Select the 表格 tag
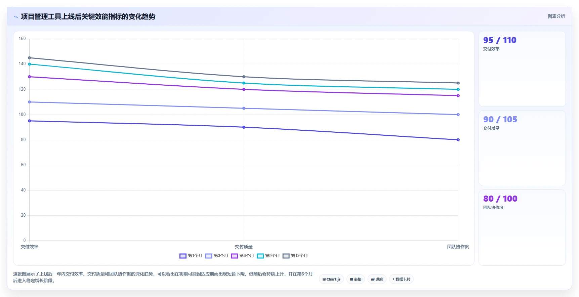 [x=356, y=279]
